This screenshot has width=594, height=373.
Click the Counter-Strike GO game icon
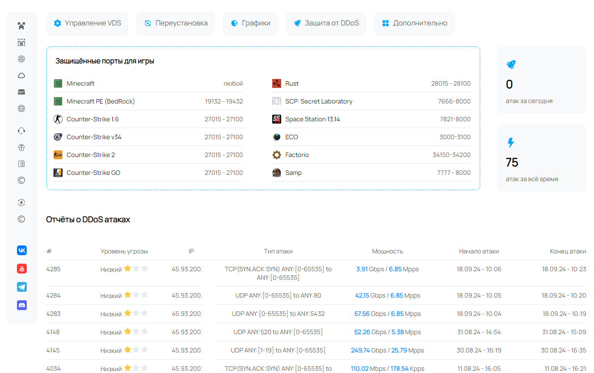point(58,173)
